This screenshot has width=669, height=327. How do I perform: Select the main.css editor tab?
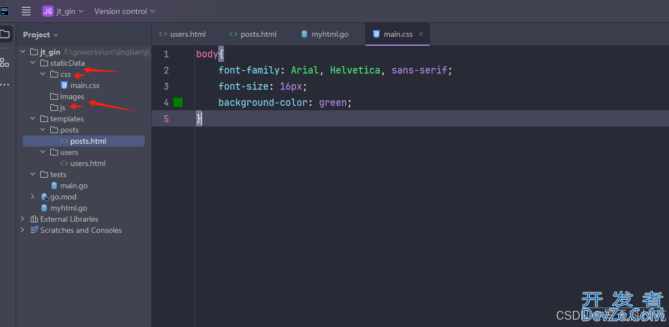click(398, 34)
